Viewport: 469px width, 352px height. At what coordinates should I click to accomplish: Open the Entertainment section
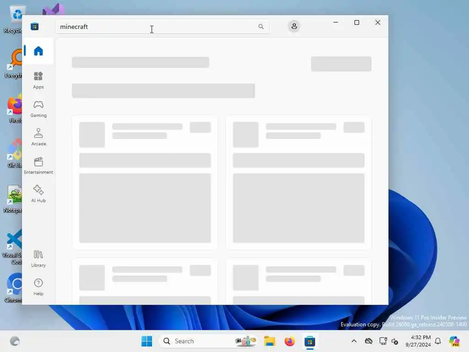38,165
